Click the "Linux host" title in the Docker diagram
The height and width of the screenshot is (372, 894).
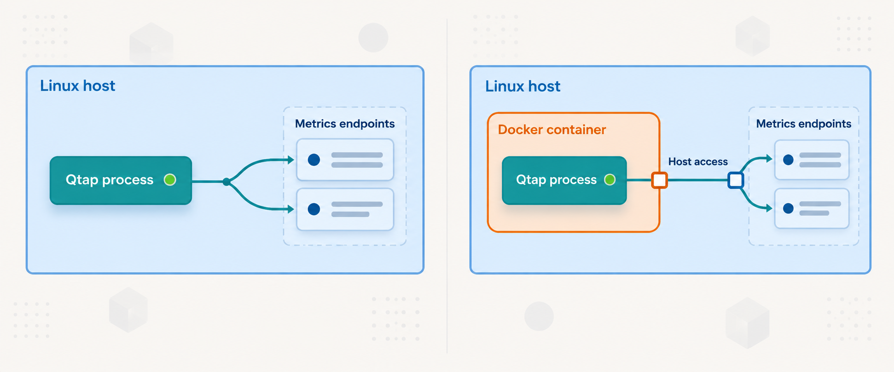pos(522,86)
